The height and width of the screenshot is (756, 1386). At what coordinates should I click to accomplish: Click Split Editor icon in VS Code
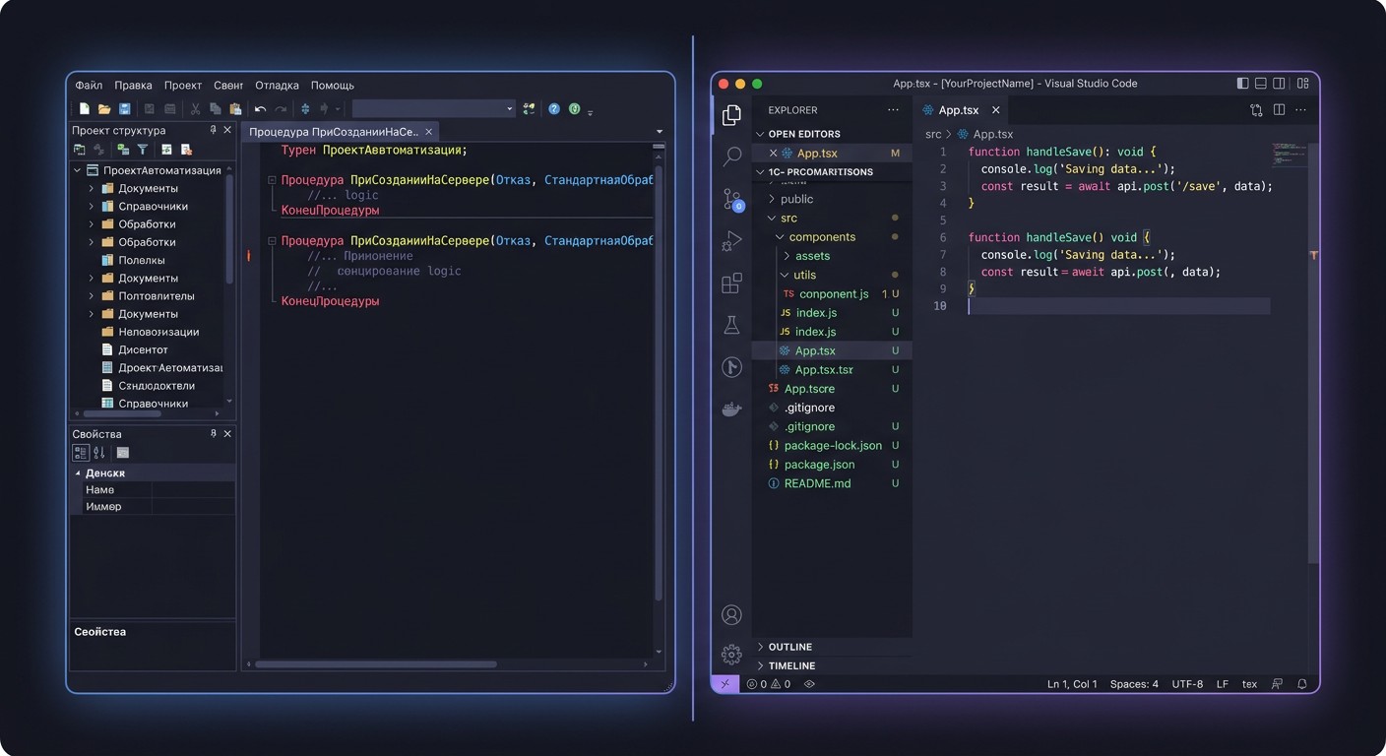tap(1279, 110)
